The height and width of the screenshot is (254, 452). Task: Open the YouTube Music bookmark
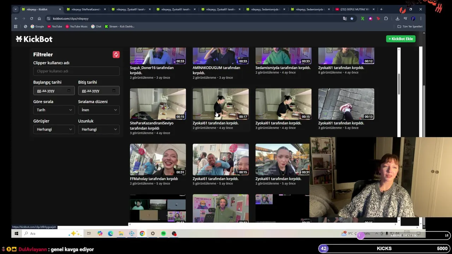coord(76,26)
